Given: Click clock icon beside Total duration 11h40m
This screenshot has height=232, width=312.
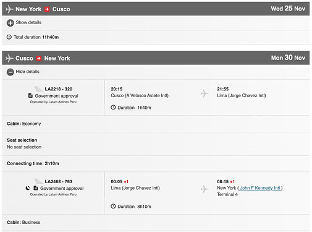Looking at the screenshot, I should click(9, 37).
